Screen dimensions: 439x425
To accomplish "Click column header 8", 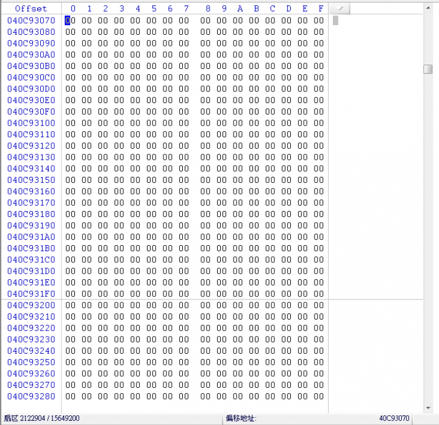I will point(208,9).
